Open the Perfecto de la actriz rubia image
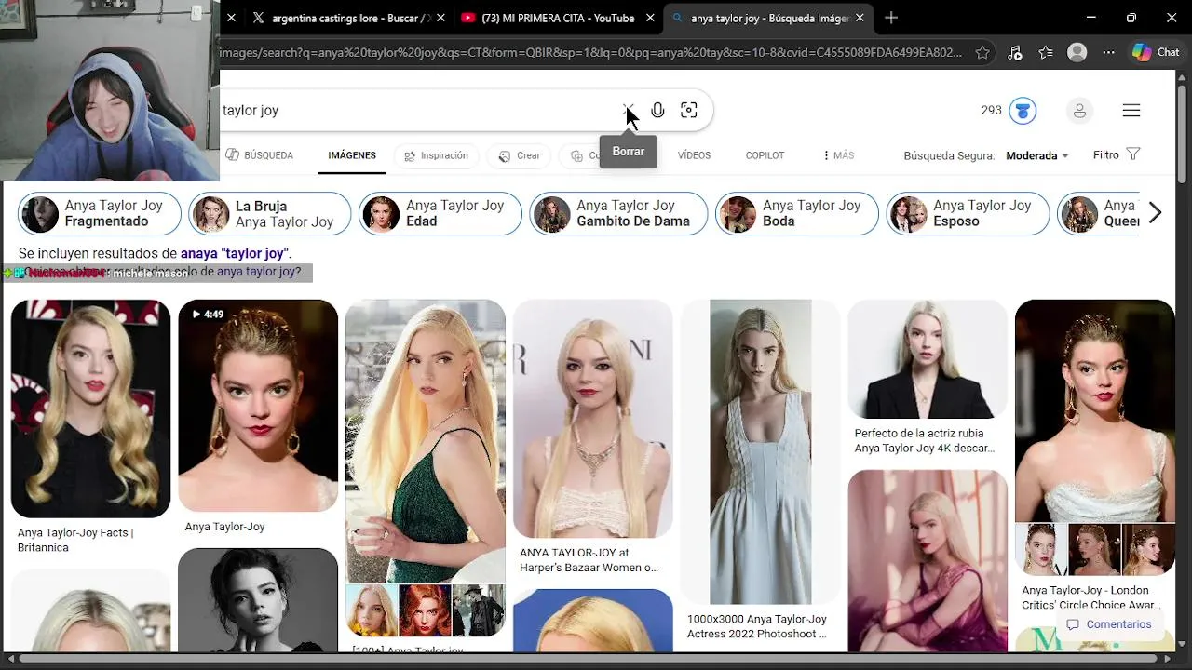 pos(928,359)
